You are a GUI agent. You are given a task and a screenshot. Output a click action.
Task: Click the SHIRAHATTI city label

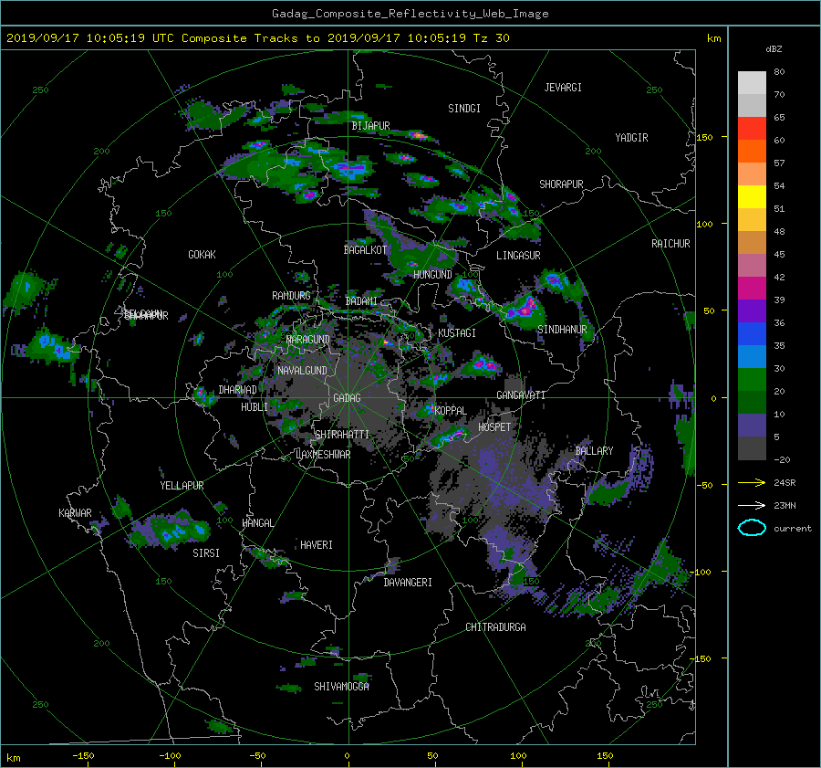[x=342, y=435]
